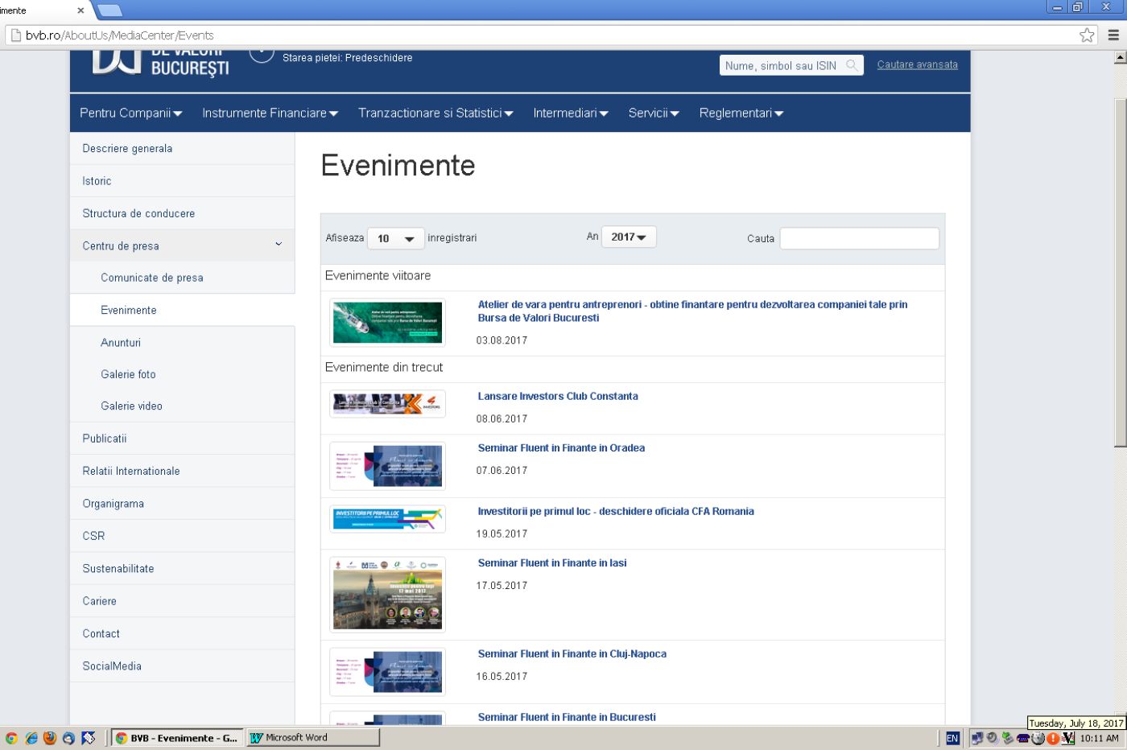Open Istoric sidebar item

pos(182,181)
